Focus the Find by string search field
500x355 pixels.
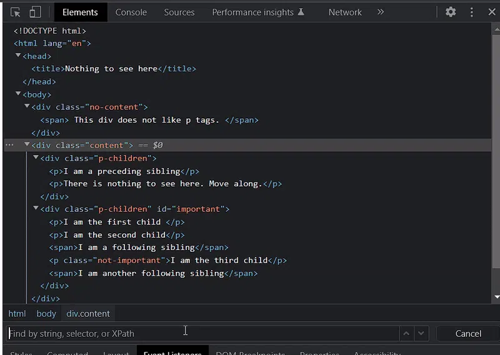click(x=202, y=334)
